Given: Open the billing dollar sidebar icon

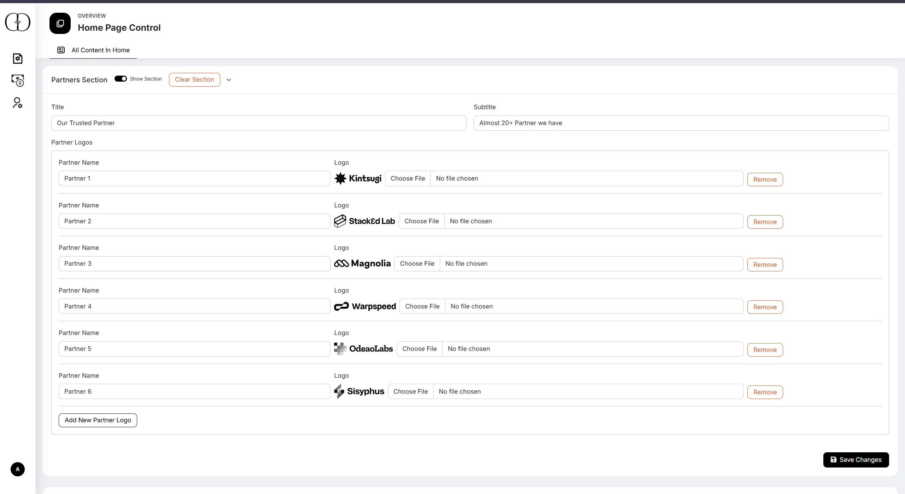Looking at the screenshot, I should (x=18, y=81).
